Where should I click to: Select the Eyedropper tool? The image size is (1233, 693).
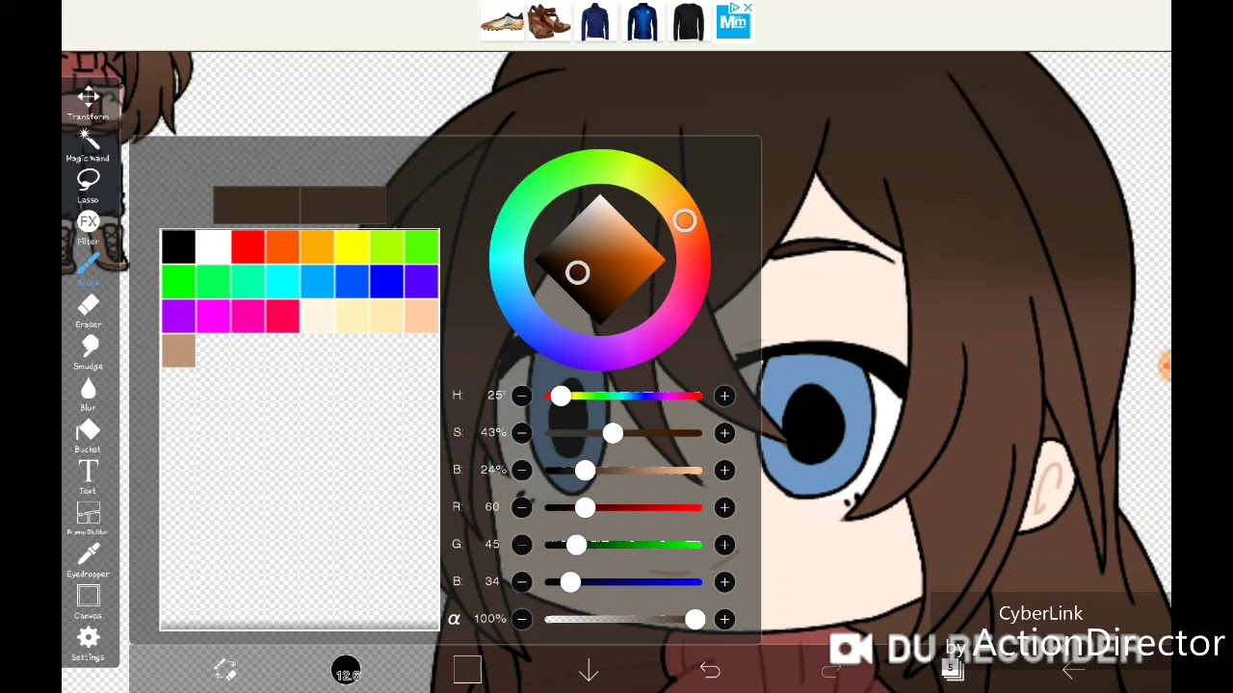click(88, 561)
